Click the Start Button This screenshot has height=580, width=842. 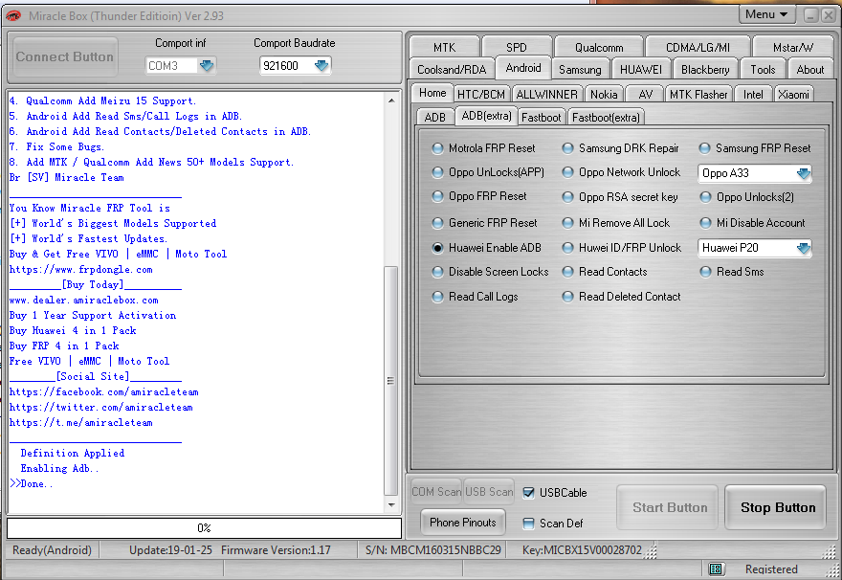click(x=670, y=507)
